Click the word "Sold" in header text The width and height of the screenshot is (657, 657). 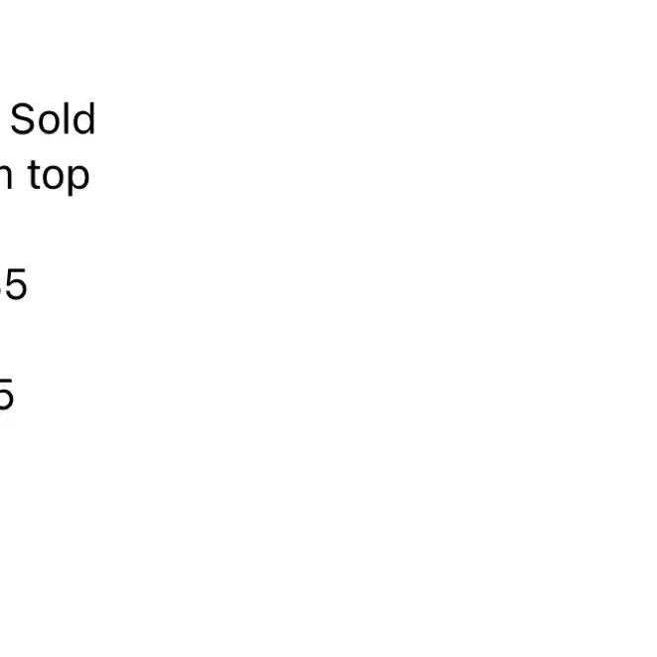coord(53,119)
